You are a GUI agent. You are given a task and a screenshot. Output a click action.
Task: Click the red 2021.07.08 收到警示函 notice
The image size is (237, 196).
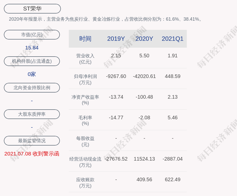(32, 154)
